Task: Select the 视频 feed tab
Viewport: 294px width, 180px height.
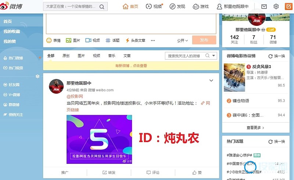Action: [97, 56]
